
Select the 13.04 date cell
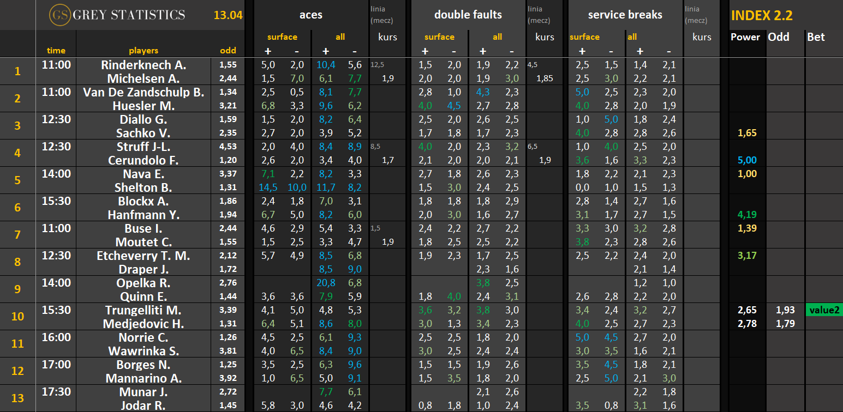228,15
